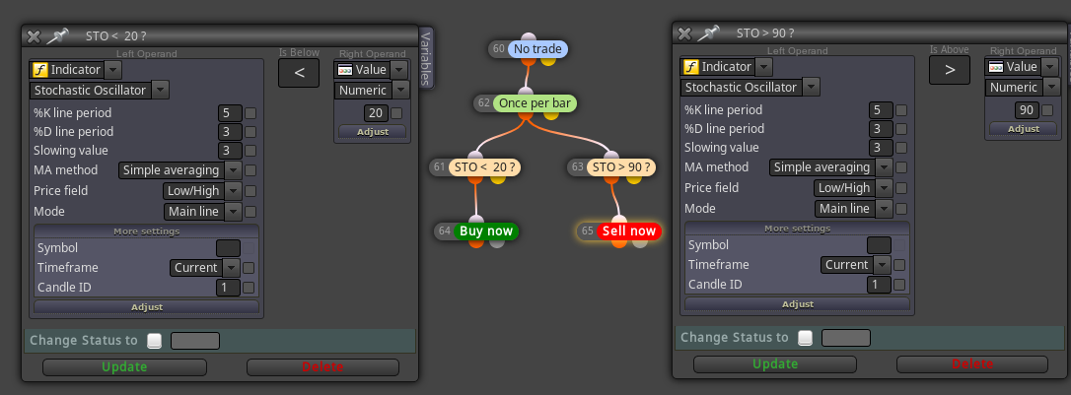The image size is (1071, 395).
Task: Click the Value icon in STO > 90 right operand
Action: (x=996, y=67)
